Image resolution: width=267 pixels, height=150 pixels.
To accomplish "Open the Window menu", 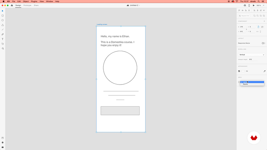I will pyautogui.click(x=49, y=1).
